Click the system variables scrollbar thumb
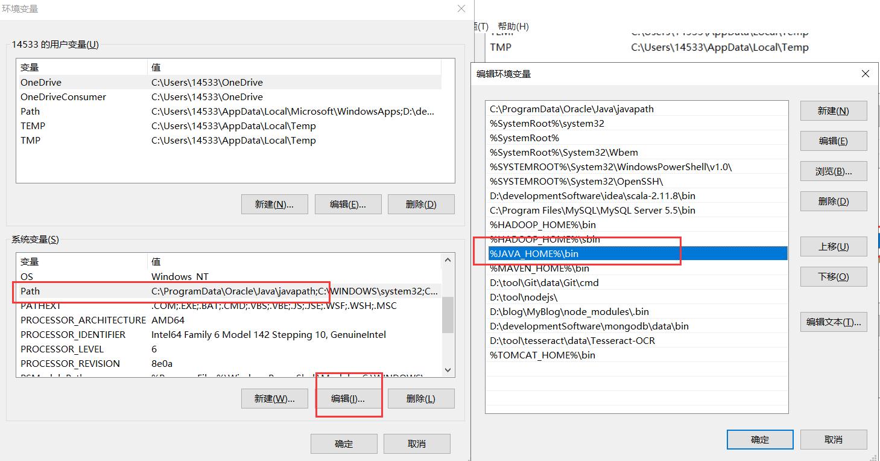Viewport: 880px width, 461px height. pos(448,314)
